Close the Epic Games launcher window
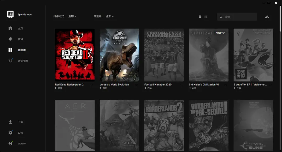 (x=276, y=3)
